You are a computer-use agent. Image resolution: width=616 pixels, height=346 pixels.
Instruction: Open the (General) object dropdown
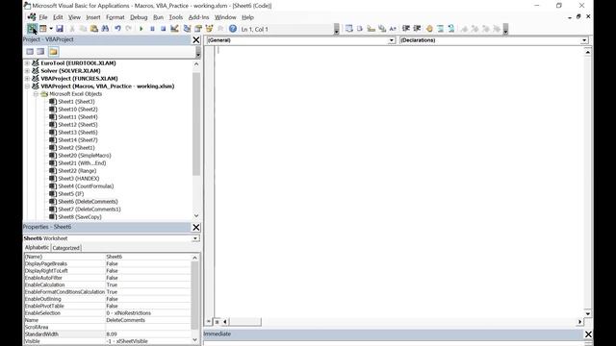392,40
